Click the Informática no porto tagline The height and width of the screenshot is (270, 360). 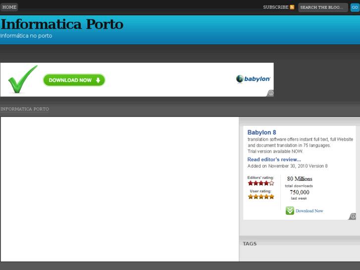tap(26, 36)
